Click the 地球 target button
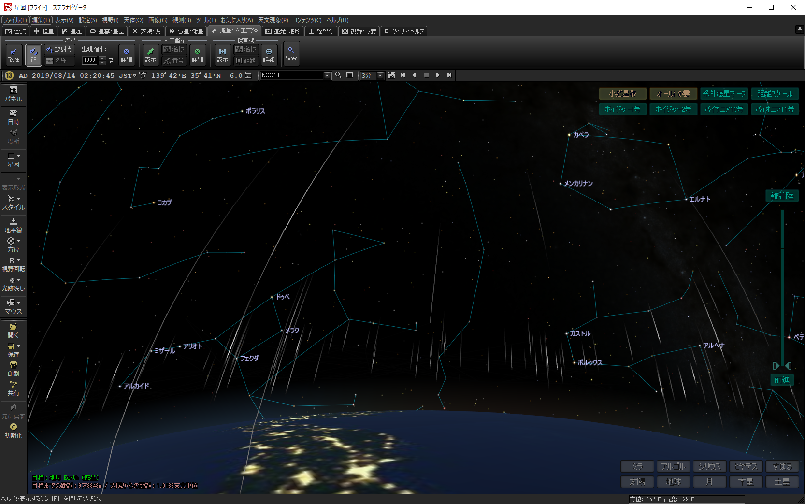 click(x=673, y=482)
